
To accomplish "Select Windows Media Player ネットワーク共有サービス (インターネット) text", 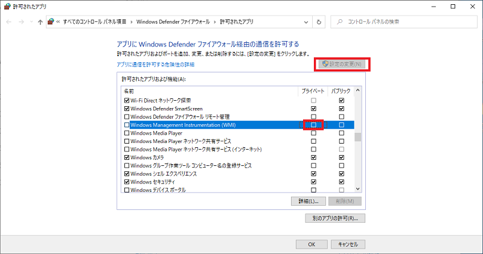I will 196,149.
